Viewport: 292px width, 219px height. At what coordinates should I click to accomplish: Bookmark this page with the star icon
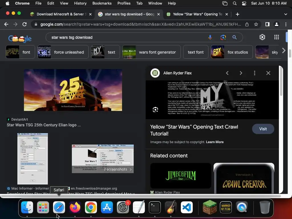coord(256,25)
